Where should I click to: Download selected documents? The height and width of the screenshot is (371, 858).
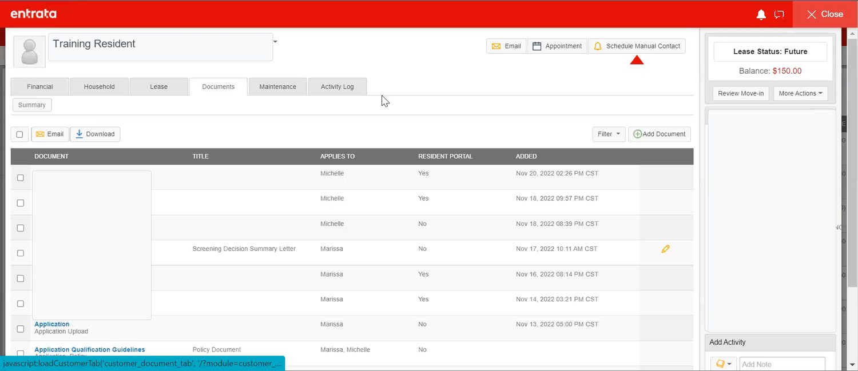95,134
